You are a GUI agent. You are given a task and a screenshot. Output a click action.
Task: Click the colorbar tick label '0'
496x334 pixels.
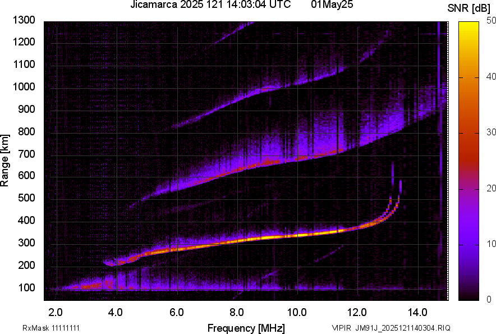click(489, 299)
